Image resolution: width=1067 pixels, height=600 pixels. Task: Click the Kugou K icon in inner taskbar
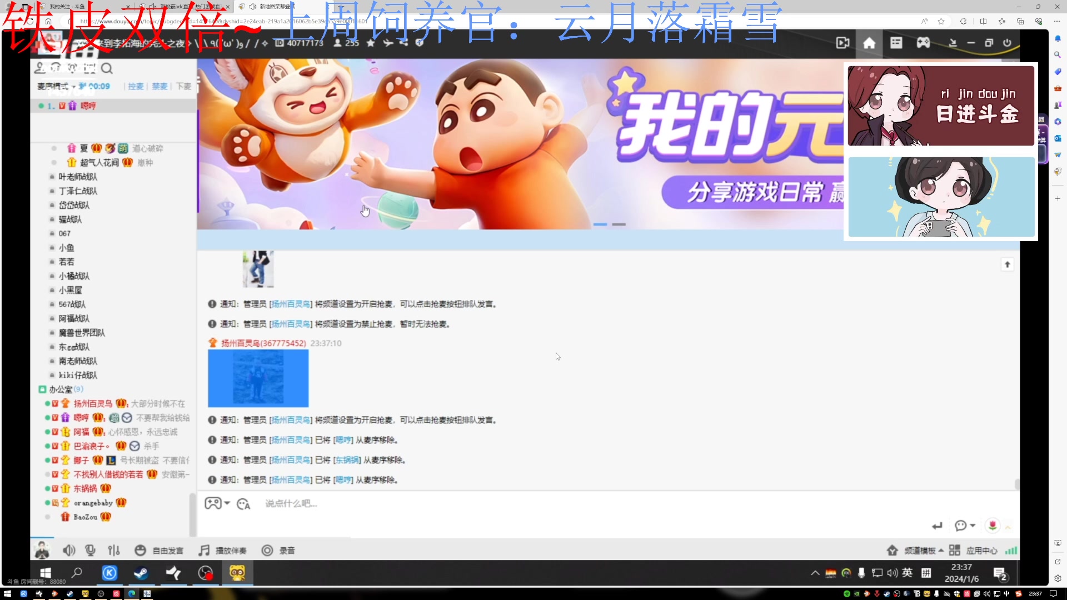point(109,573)
